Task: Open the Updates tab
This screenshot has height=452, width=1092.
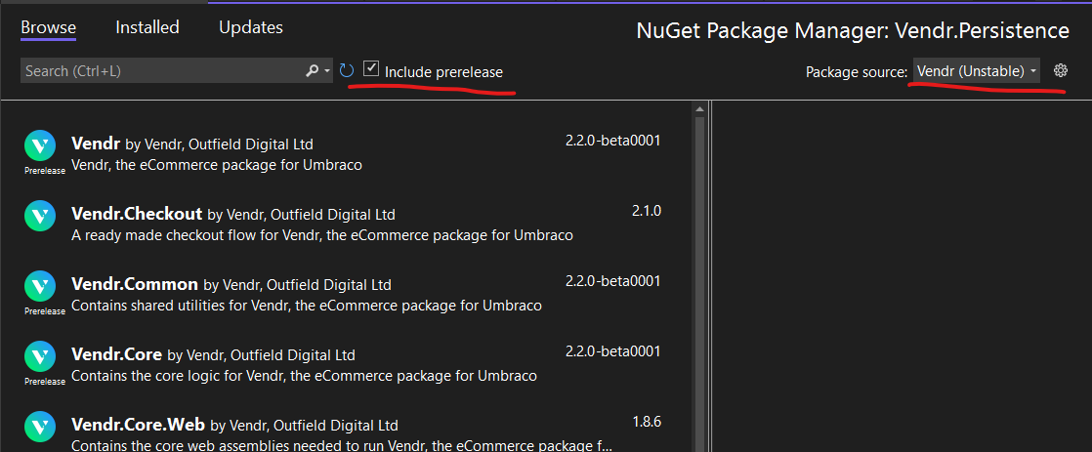Action: pyautogui.click(x=251, y=28)
